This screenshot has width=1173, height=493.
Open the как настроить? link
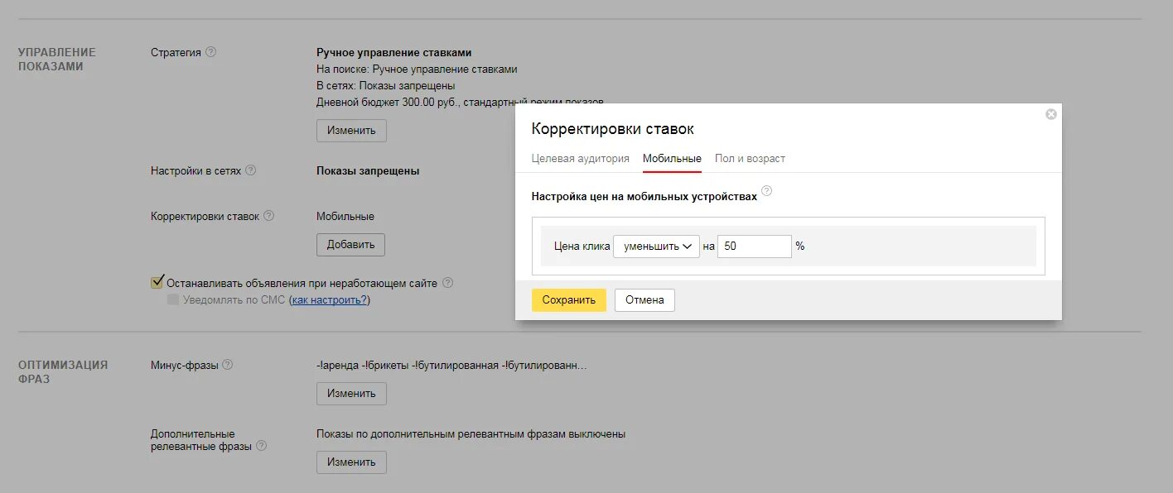(330, 299)
